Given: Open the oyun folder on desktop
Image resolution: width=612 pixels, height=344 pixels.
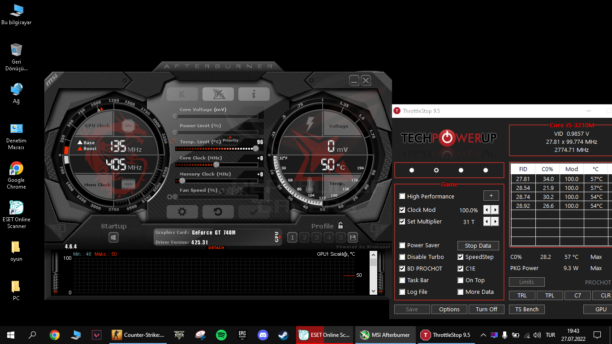Looking at the screenshot, I should point(16,251).
